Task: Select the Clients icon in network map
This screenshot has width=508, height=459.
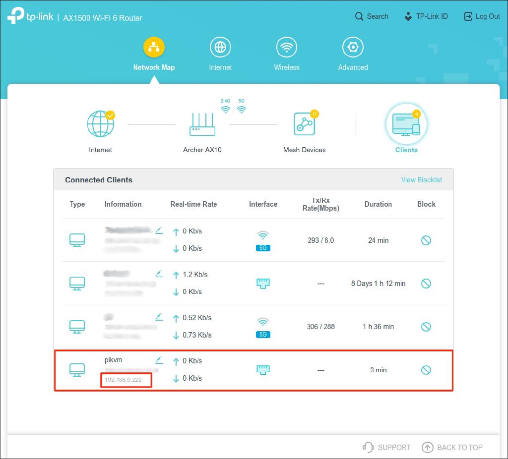Action: click(x=406, y=124)
